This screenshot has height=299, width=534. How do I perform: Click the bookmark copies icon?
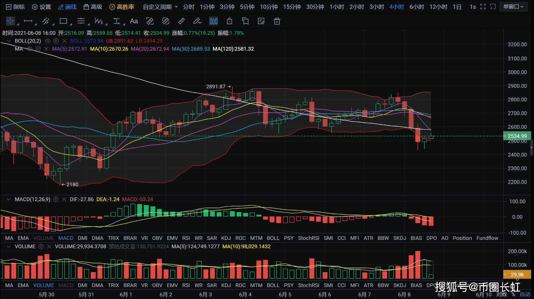tap(245, 21)
